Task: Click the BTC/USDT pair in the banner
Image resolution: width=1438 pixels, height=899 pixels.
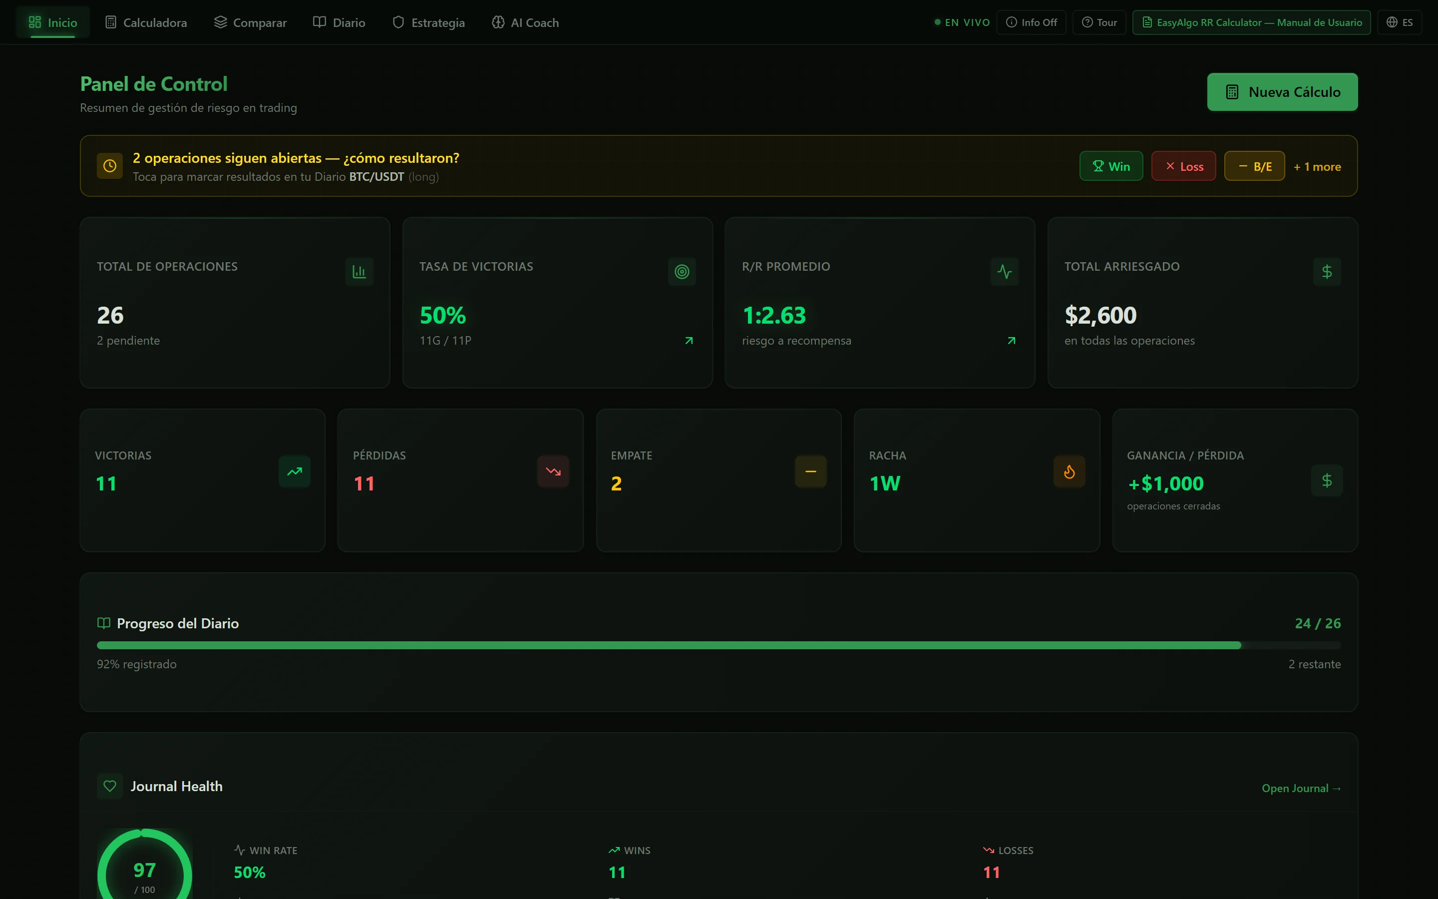Action: point(377,177)
